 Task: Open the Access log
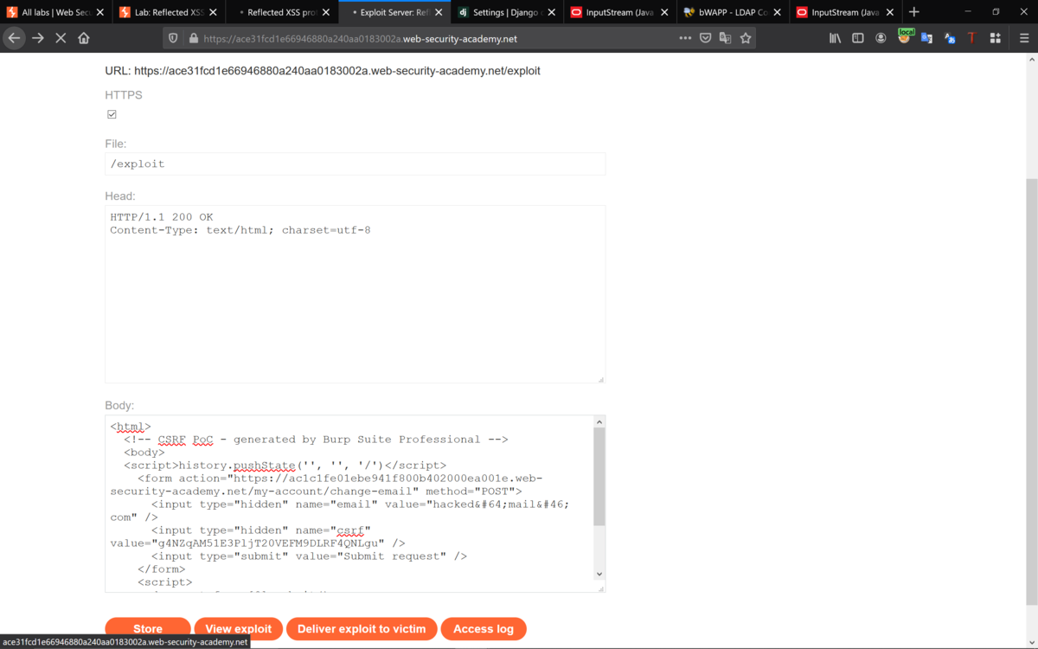coord(484,629)
